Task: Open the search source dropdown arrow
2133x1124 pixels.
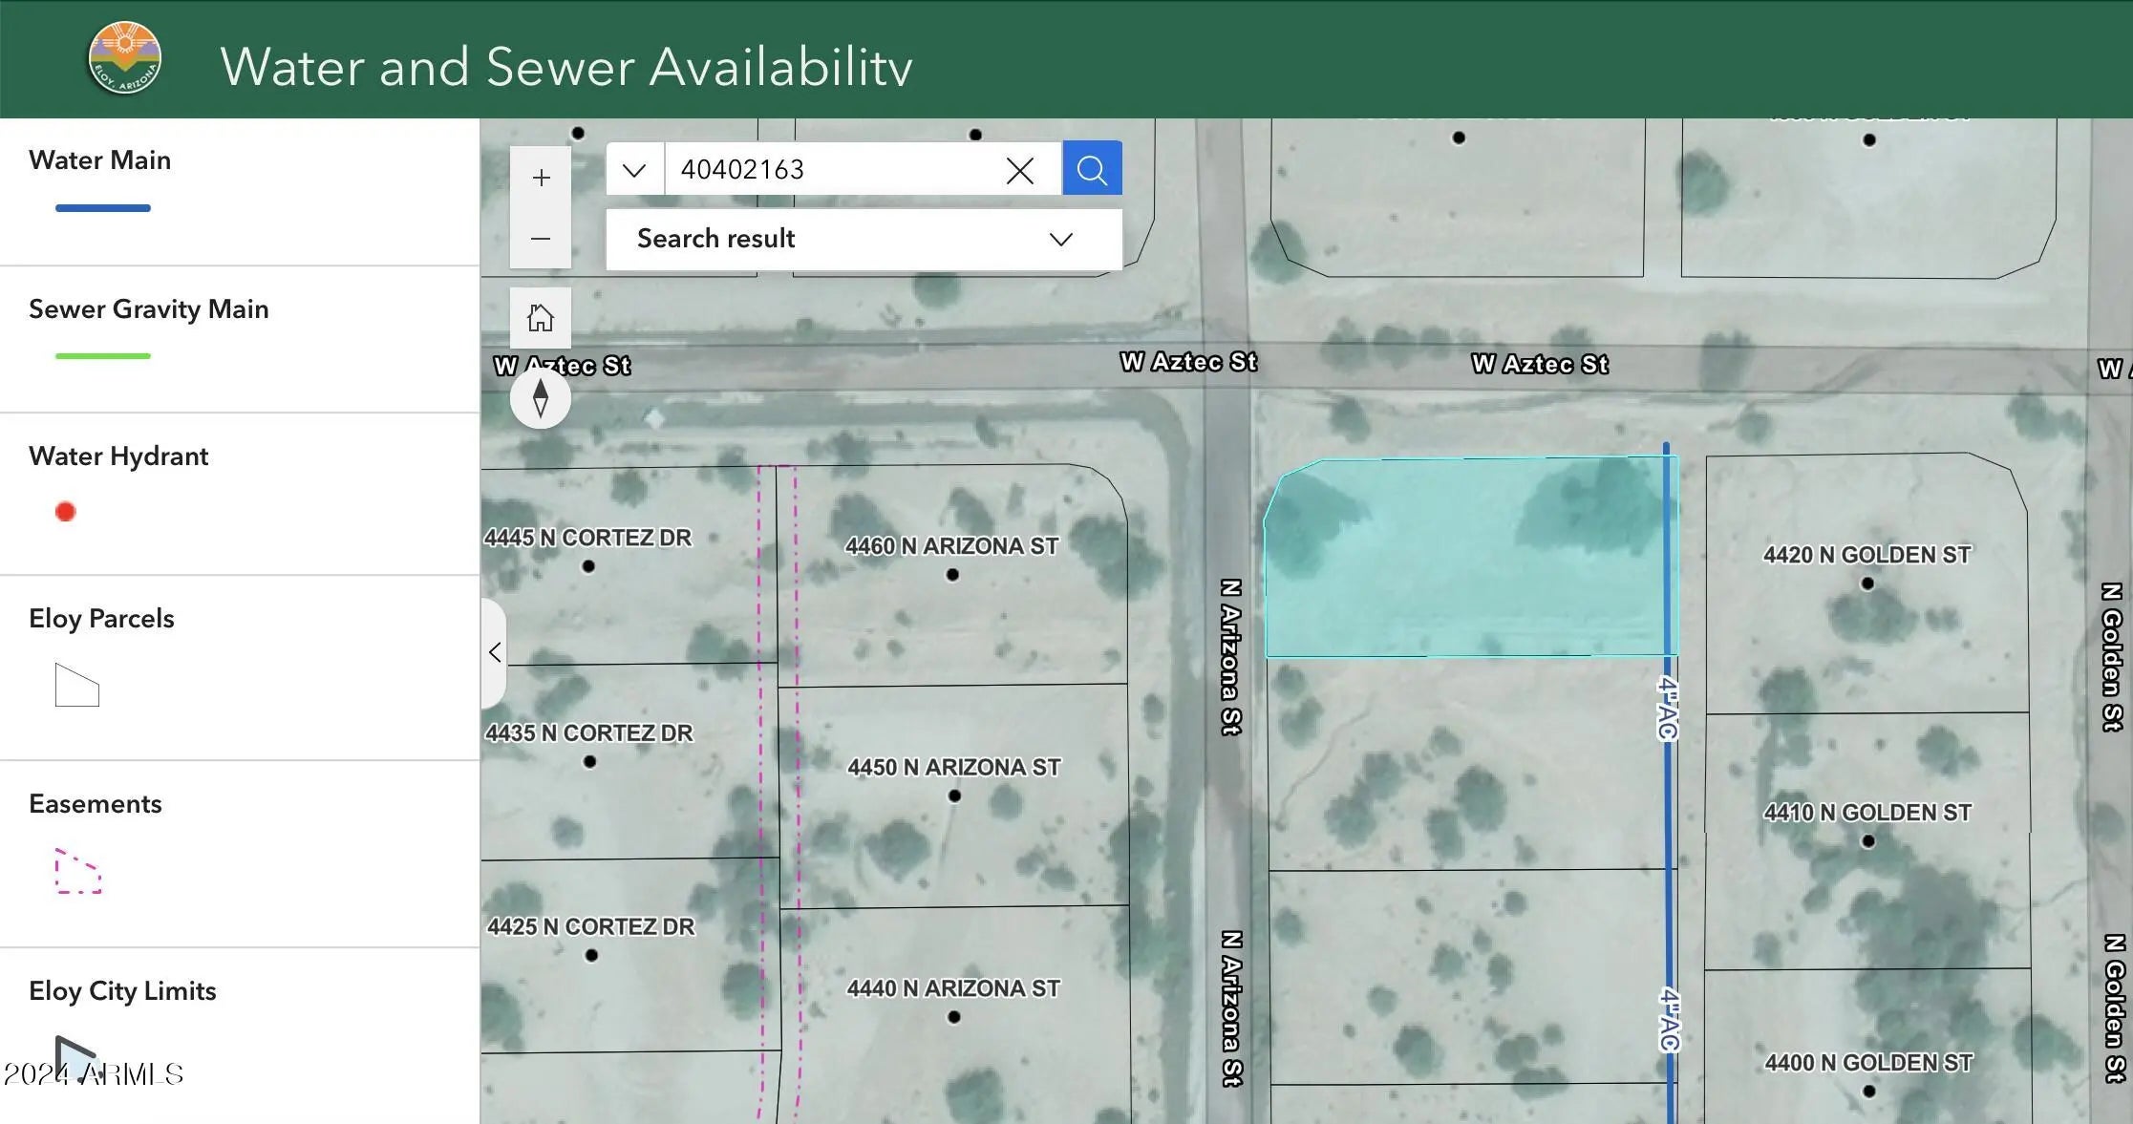Action: click(634, 170)
